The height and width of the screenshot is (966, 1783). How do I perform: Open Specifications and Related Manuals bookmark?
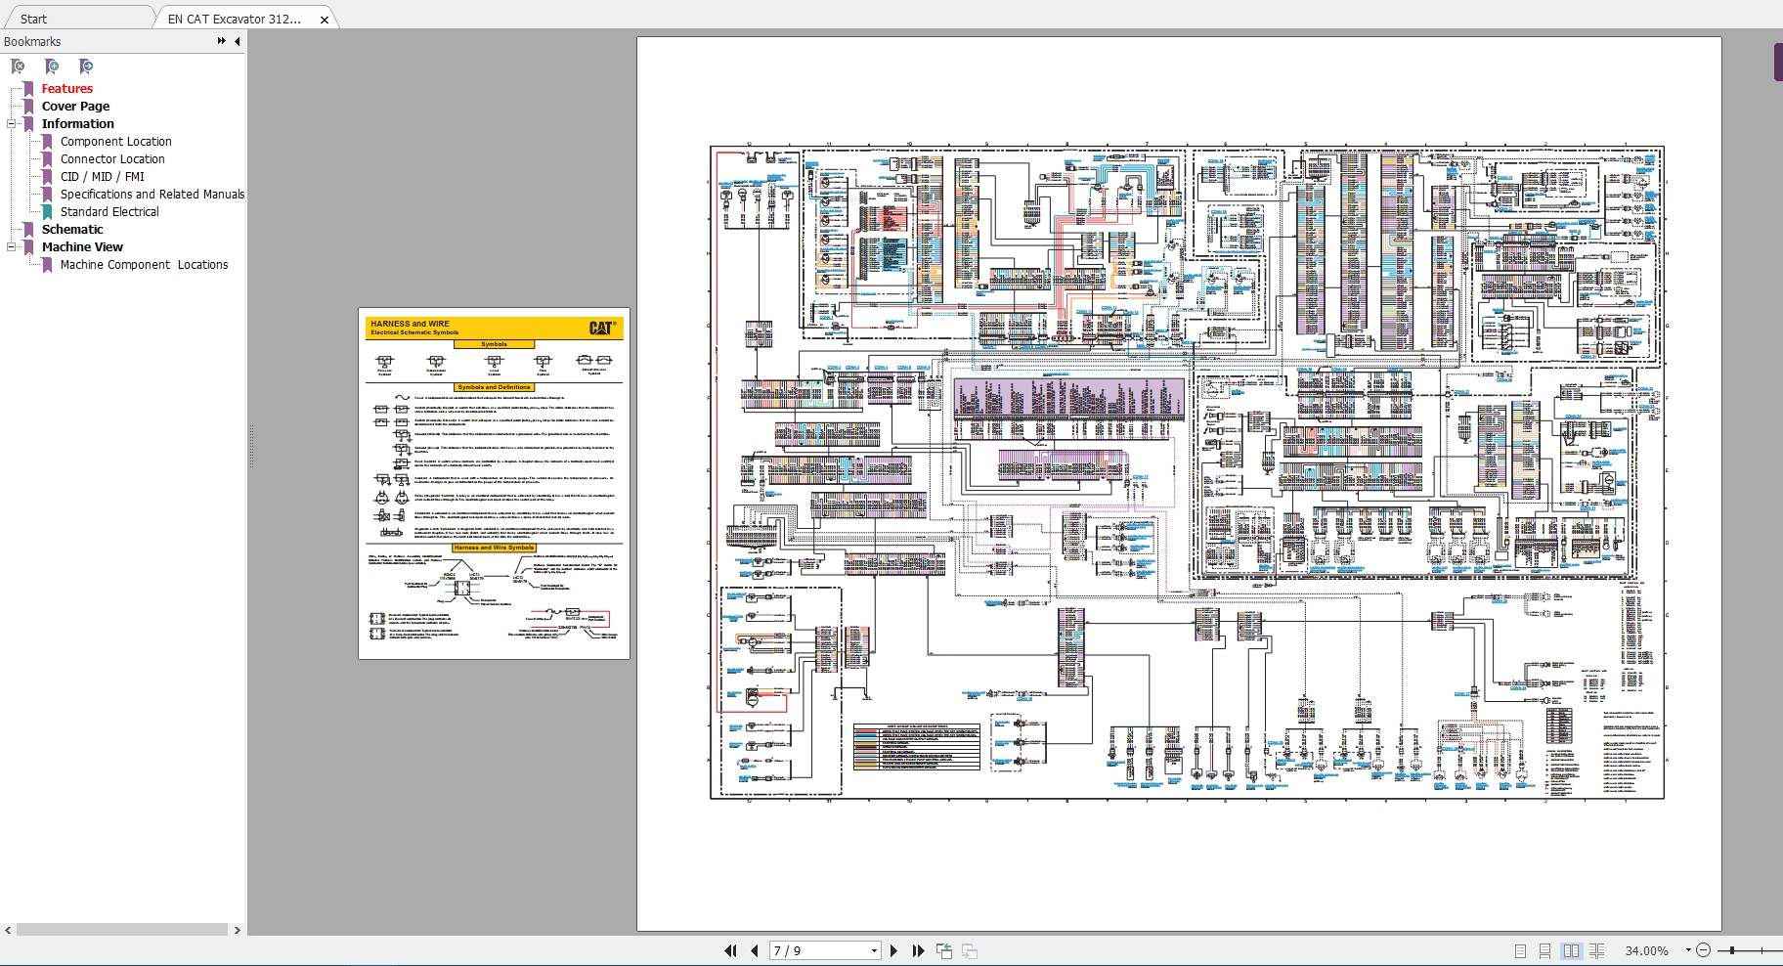point(152,195)
